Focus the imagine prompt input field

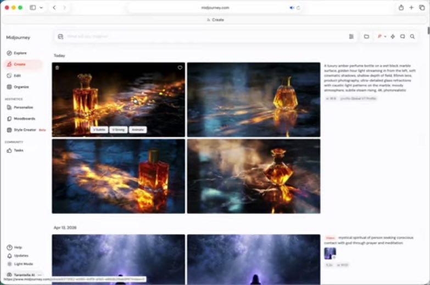coord(206,36)
